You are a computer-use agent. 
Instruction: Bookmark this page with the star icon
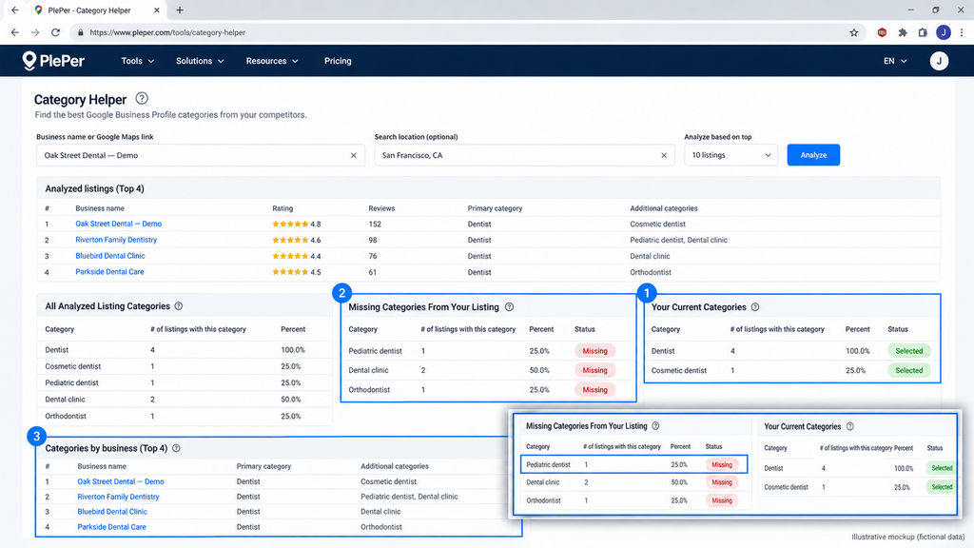click(x=854, y=32)
